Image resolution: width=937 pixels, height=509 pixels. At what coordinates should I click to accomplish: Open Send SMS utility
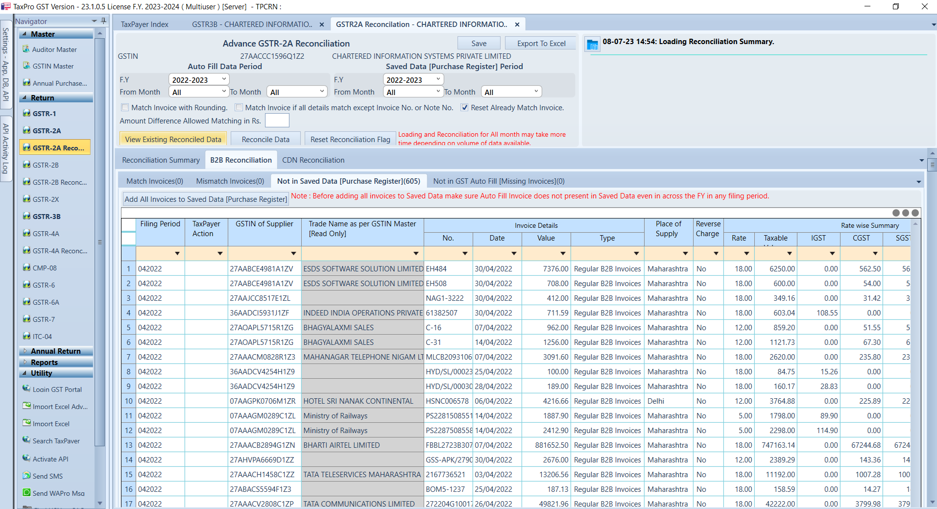coord(48,476)
